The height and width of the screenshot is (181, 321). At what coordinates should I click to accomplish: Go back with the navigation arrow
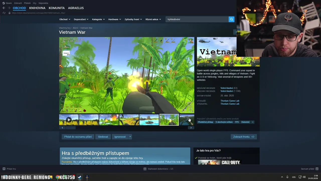(x=4, y=8)
